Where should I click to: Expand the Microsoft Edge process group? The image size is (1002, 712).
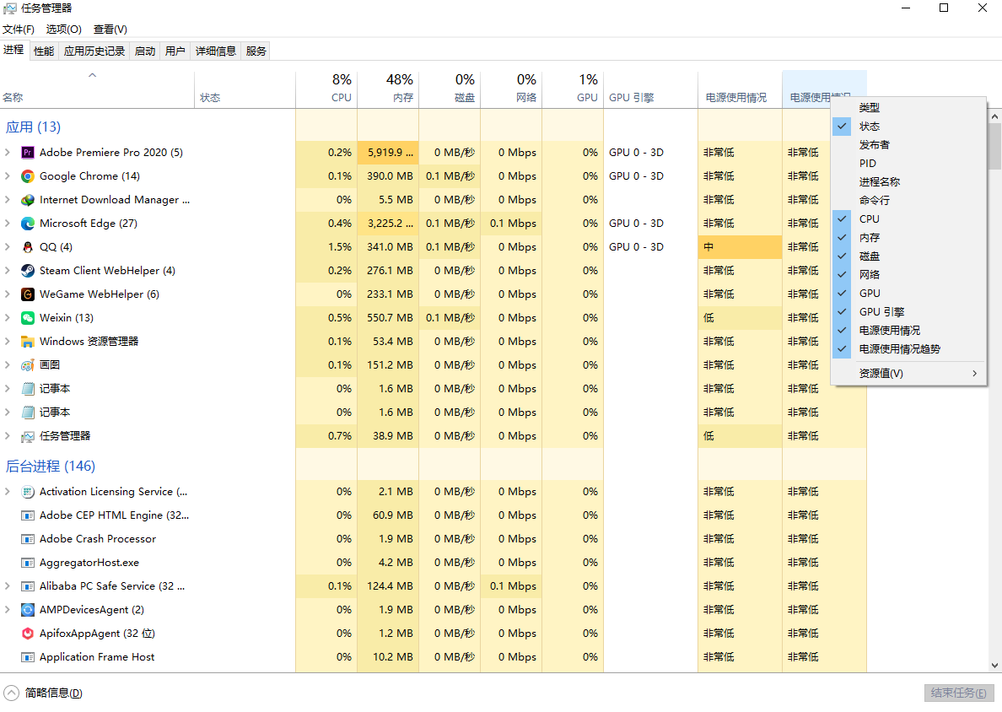8,224
